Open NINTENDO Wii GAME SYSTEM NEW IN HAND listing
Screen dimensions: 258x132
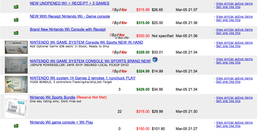(86, 42)
